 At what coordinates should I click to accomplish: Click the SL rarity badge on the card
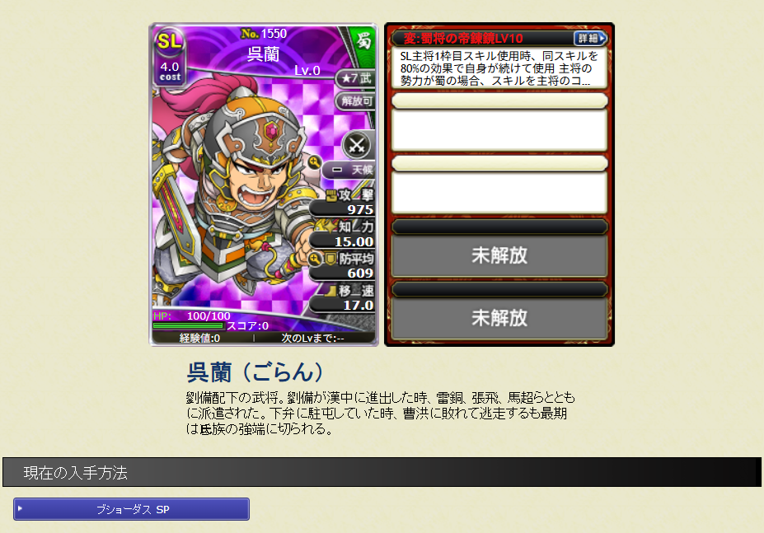(169, 41)
